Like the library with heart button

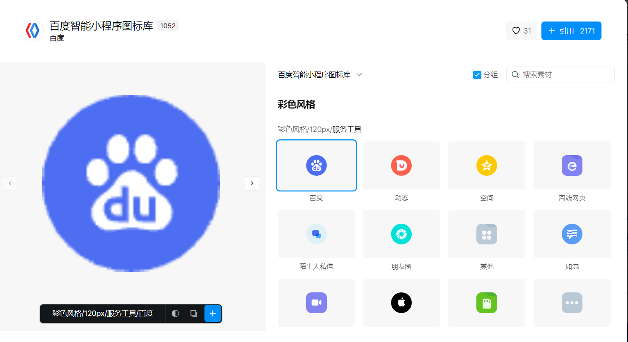[x=521, y=31]
